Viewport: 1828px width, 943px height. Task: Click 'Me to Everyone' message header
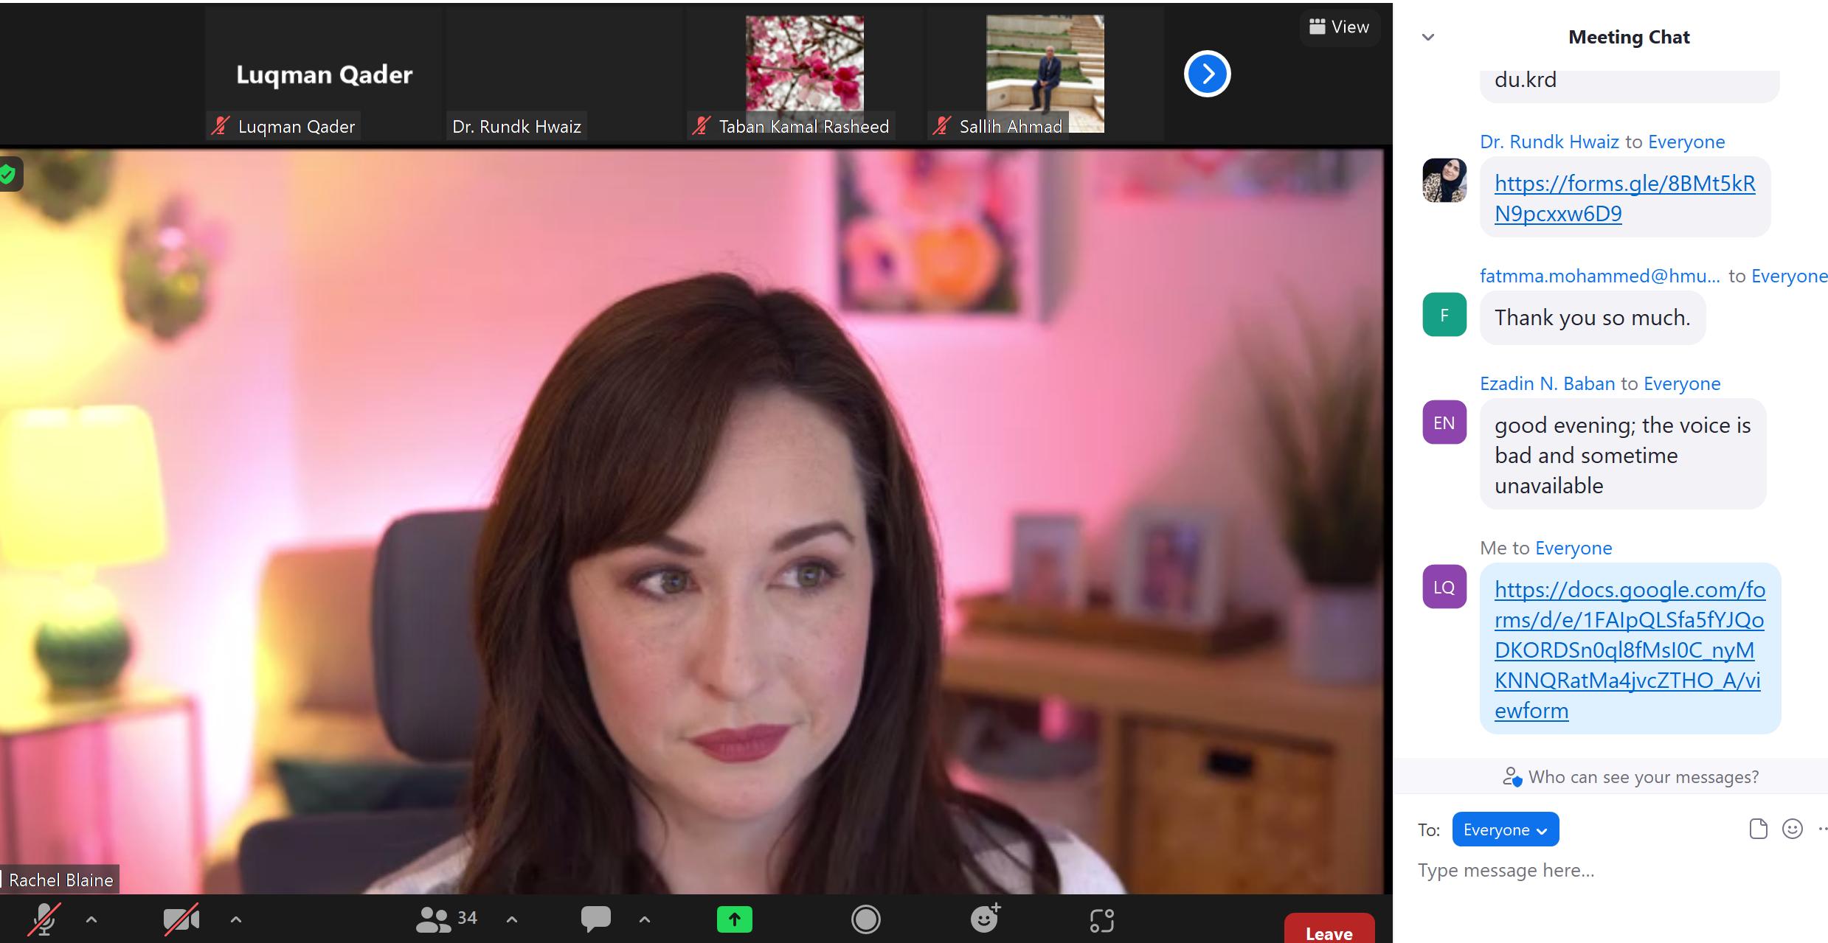pos(1545,548)
